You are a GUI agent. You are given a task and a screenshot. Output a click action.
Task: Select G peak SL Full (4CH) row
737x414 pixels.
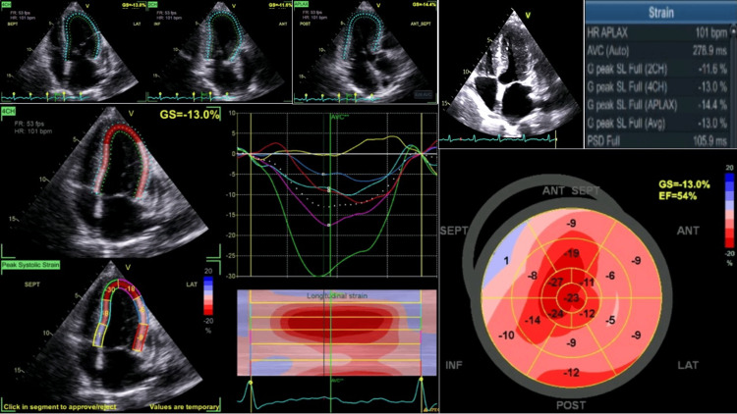(656, 87)
